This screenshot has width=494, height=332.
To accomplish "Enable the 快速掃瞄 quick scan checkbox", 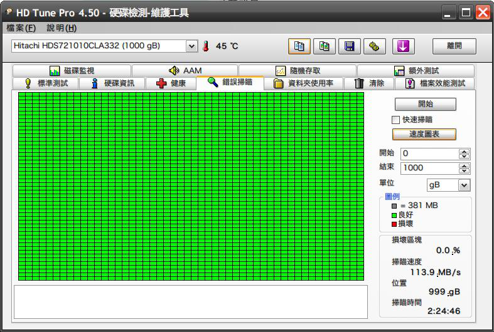I will pyautogui.click(x=395, y=120).
